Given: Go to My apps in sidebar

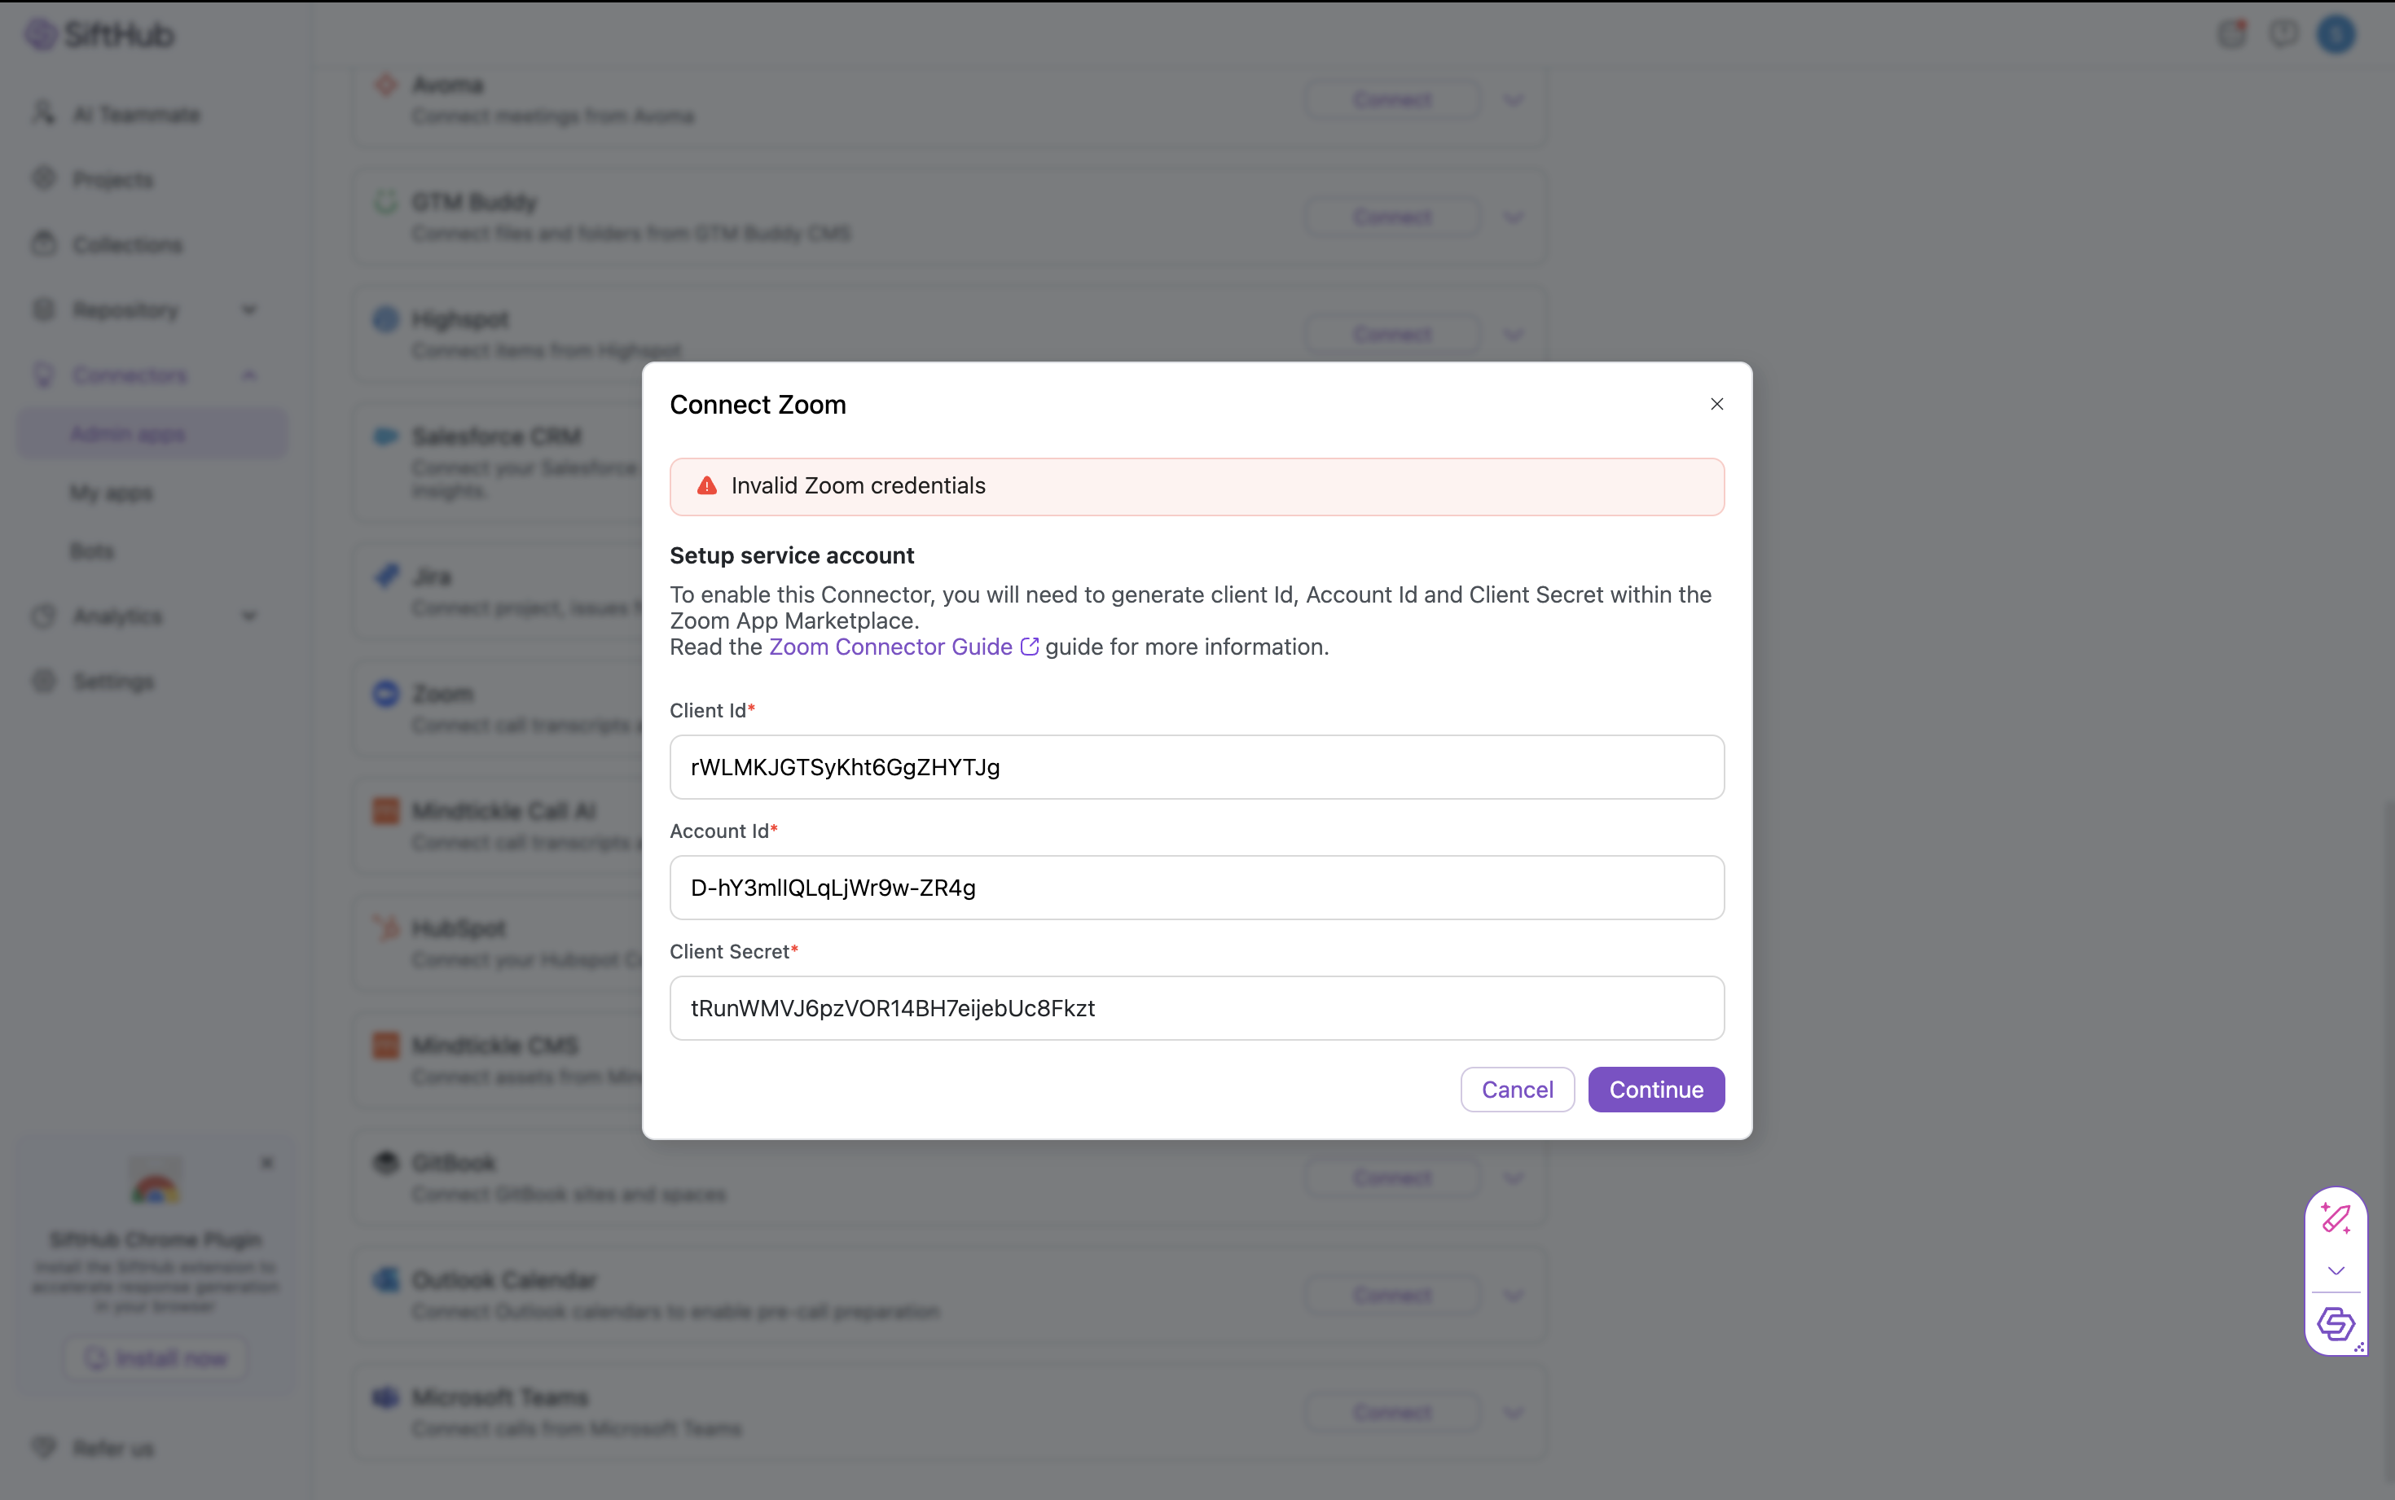Looking at the screenshot, I should coord(111,493).
